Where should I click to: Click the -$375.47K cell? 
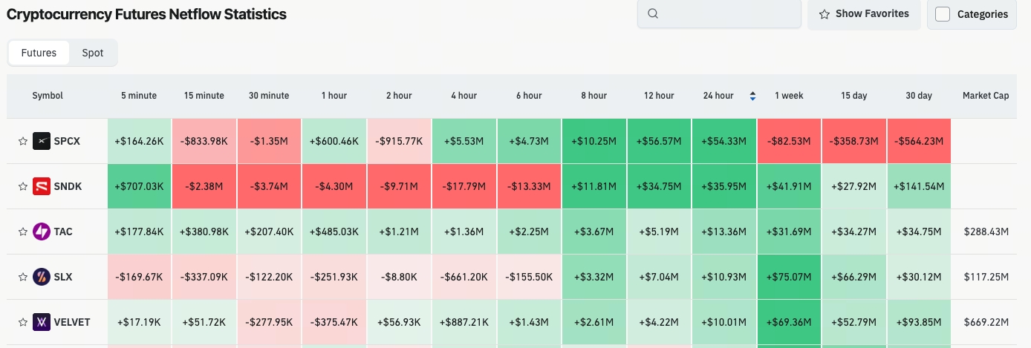pos(334,322)
